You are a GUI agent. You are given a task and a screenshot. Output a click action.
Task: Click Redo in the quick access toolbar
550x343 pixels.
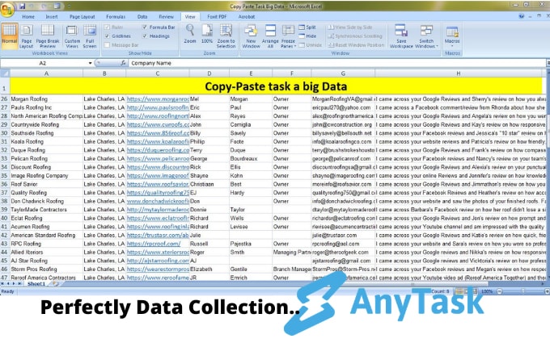click(x=45, y=6)
